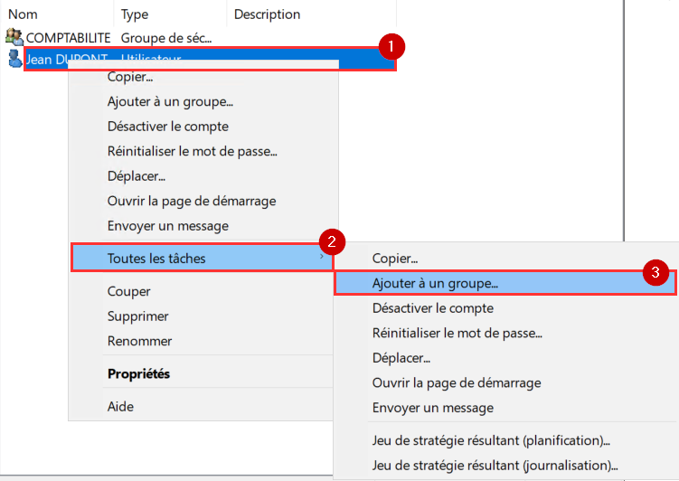
Task: Click the COMPTABILITE security group icon
Action: (x=14, y=38)
